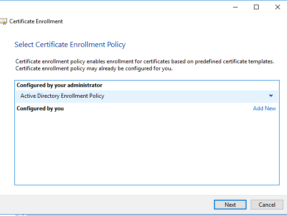Click the 'may already be configured' description line

(94, 68)
